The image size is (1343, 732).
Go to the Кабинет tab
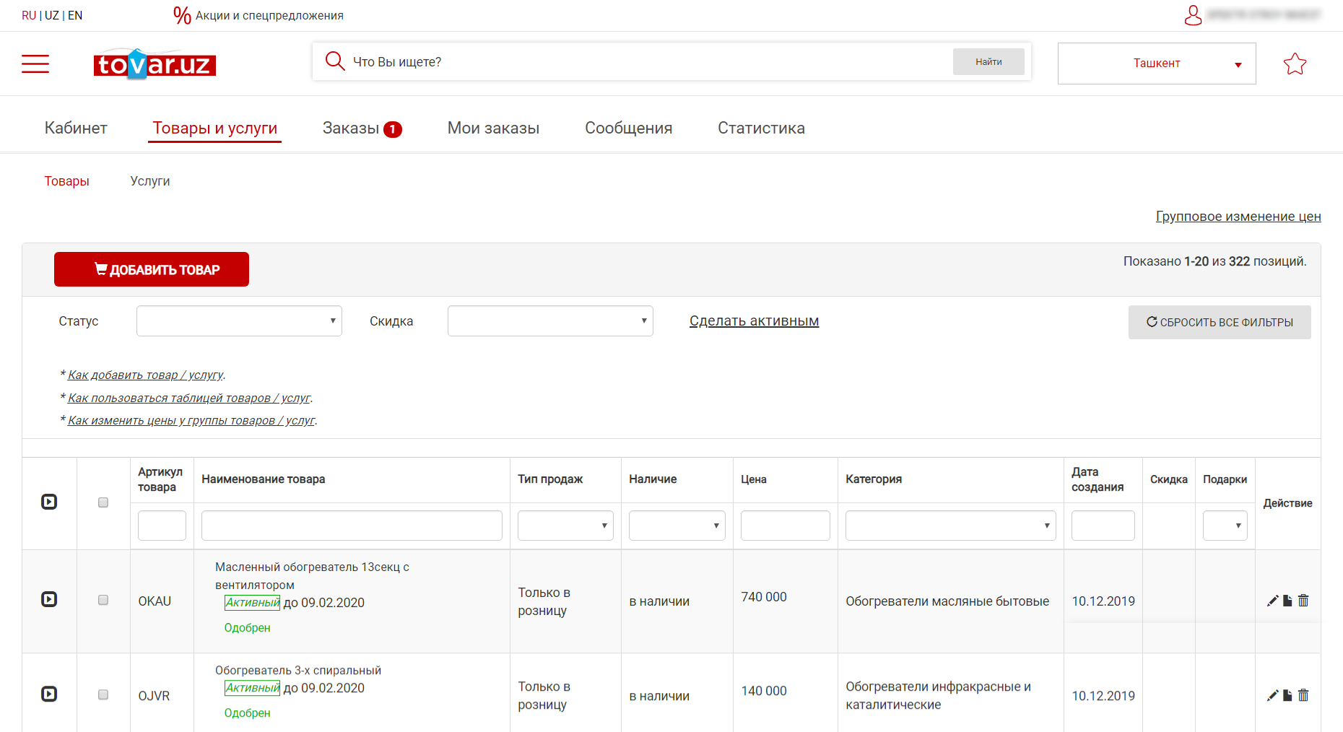click(x=76, y=128)
